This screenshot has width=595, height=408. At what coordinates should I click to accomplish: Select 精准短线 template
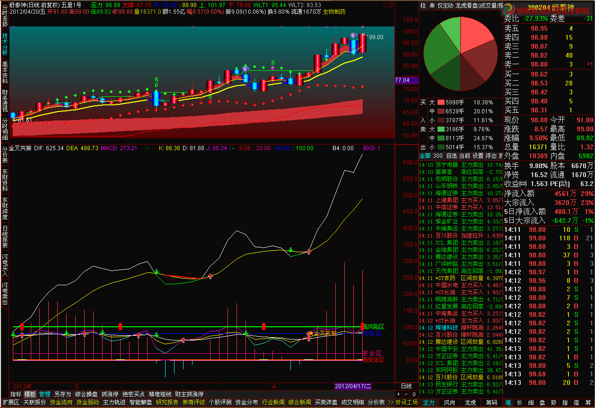click(160, 394)
